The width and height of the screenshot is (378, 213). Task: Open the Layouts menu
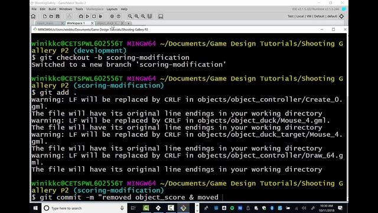pyautogui.click(x=112, y=9)
